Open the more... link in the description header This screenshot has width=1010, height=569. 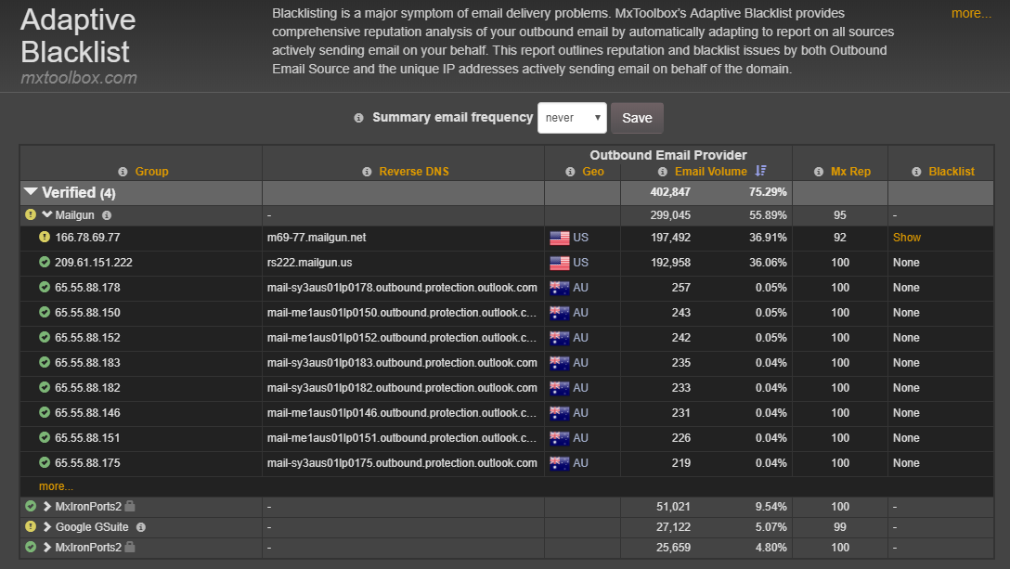point(971,13)
